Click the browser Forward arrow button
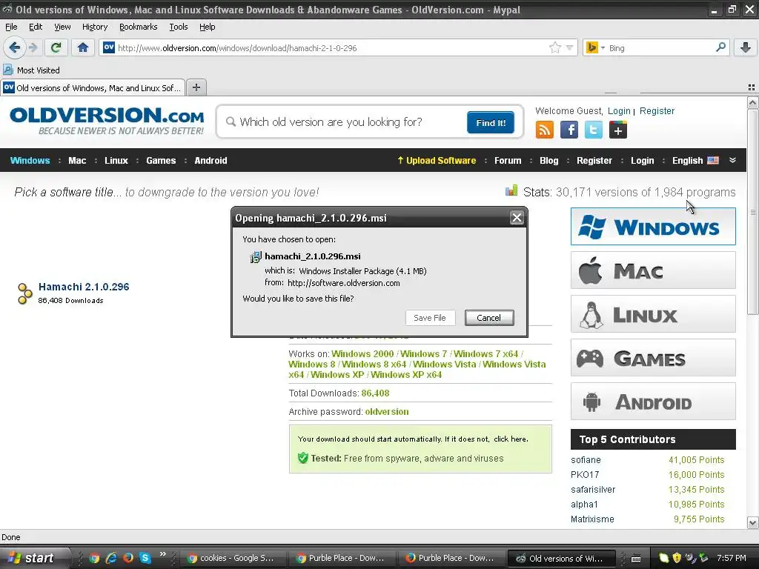The width and height of the screenshot is (759, 569). click(x=33, y=47)
